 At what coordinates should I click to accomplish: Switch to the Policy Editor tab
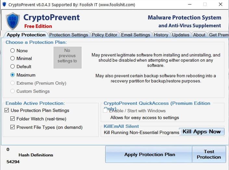[105, 35]
